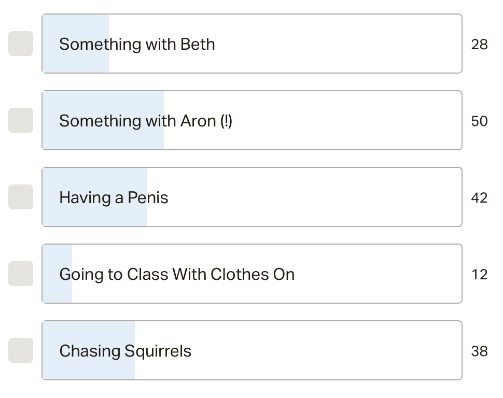Select Going to Class With Clothes On text
The image size is (503, 398).
coord(177,274)
